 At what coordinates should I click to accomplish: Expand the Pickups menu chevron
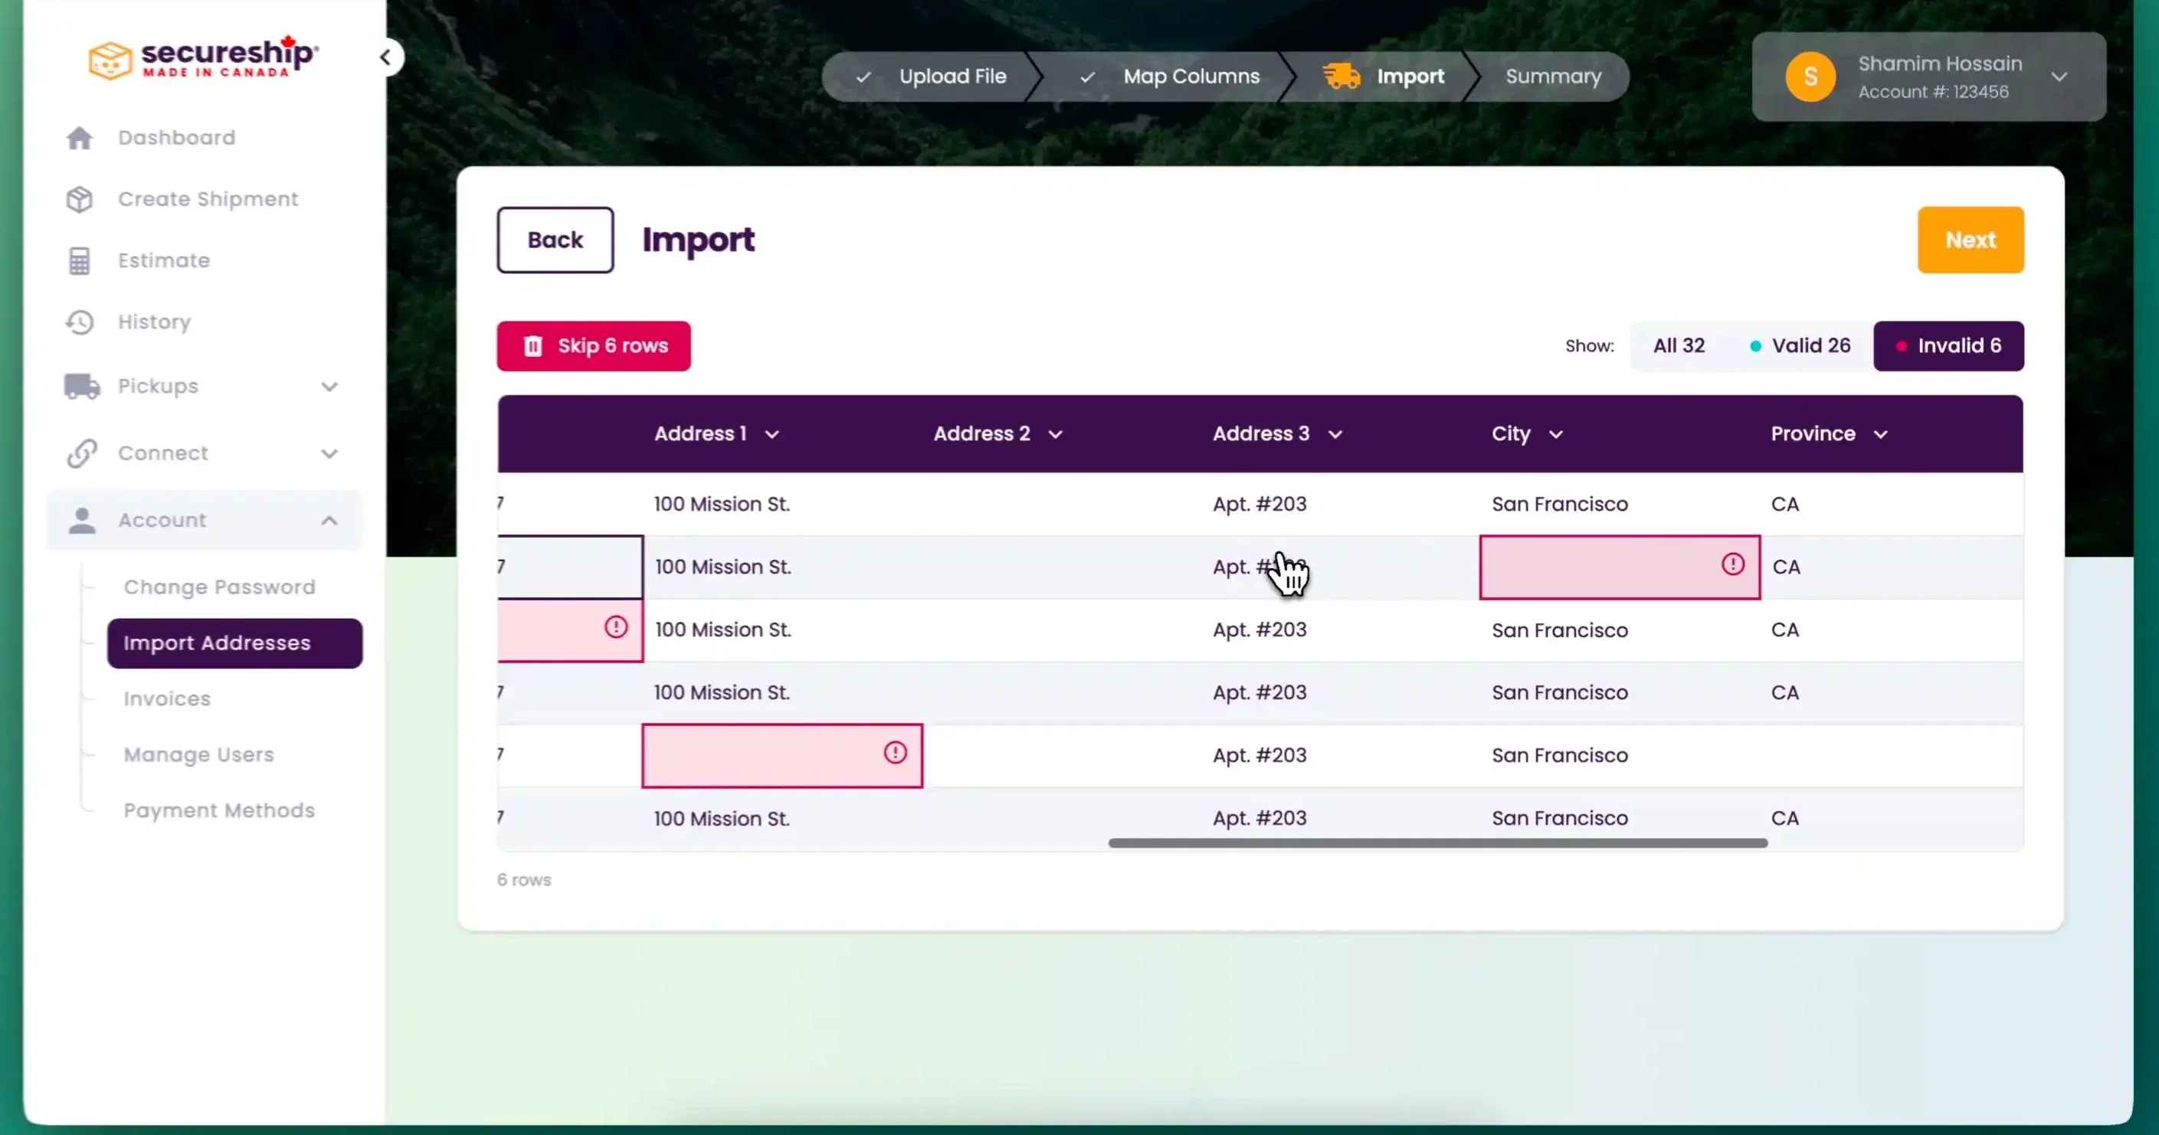pos(329,387)
